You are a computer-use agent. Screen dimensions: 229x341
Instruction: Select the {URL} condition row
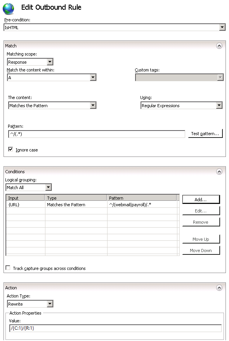coord(58,204)
